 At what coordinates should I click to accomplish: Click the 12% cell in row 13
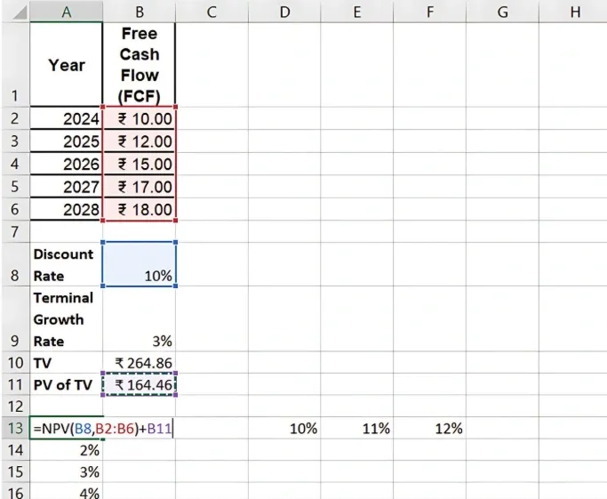[x=430, y=428]
